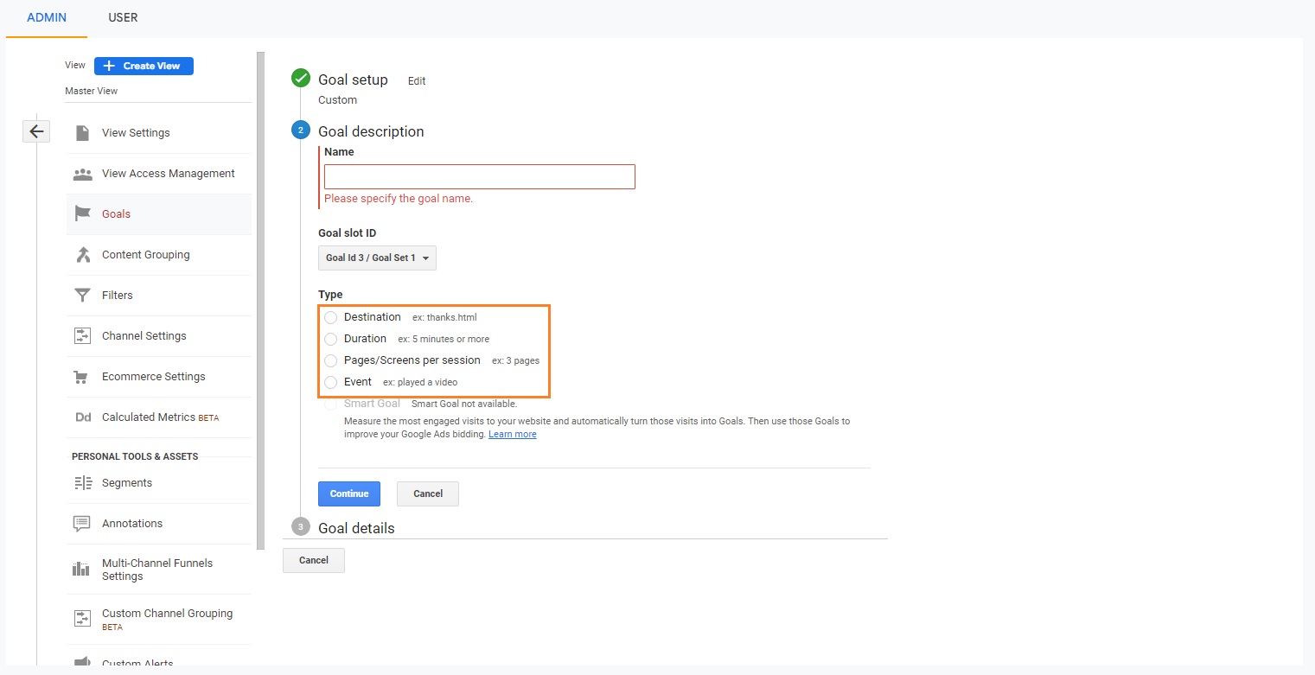Select Pages/Screens per session option

[x=331, y=360]
